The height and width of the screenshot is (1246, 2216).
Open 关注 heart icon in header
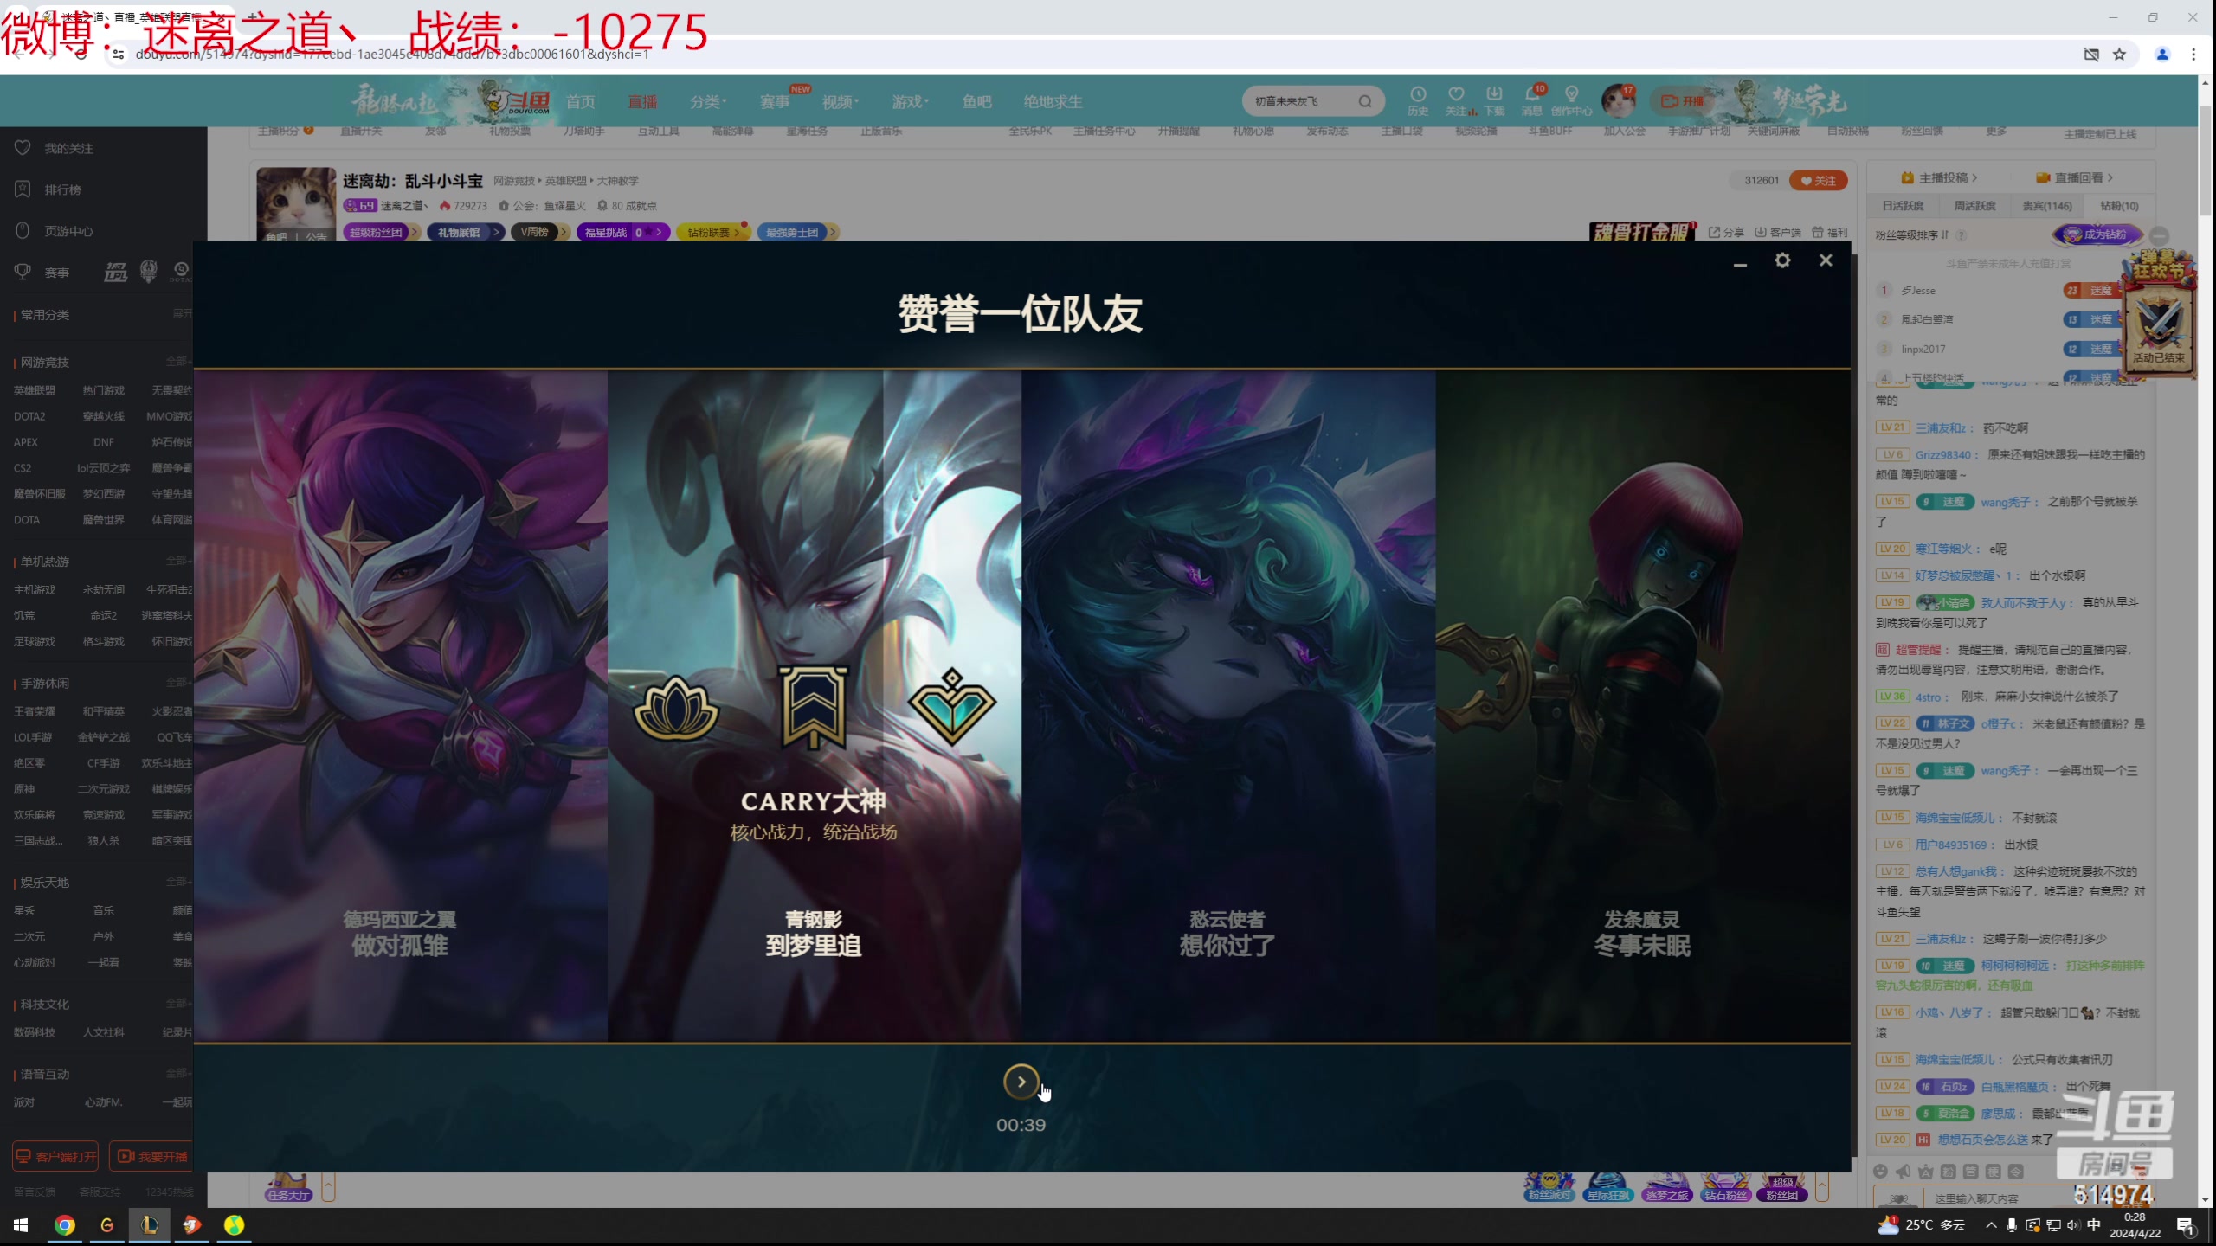click(1458, 100)
